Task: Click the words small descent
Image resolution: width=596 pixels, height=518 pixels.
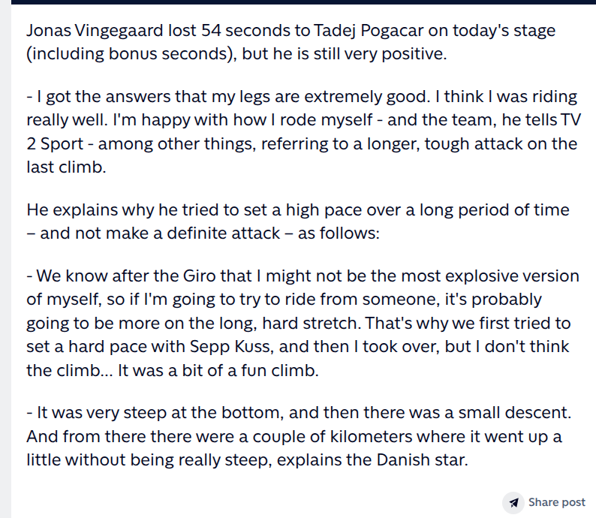Action: [514, 413]
